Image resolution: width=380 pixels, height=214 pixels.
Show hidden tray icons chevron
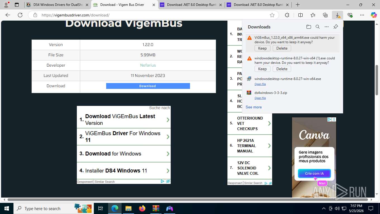tap(324, 208)
